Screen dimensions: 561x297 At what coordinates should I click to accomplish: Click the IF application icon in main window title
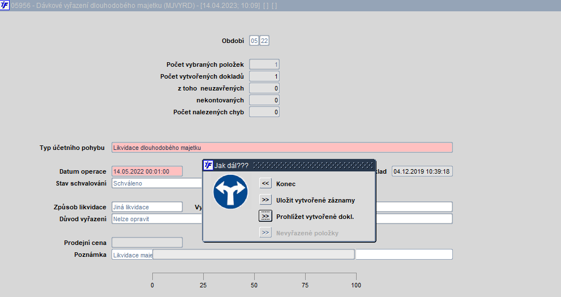5,5
